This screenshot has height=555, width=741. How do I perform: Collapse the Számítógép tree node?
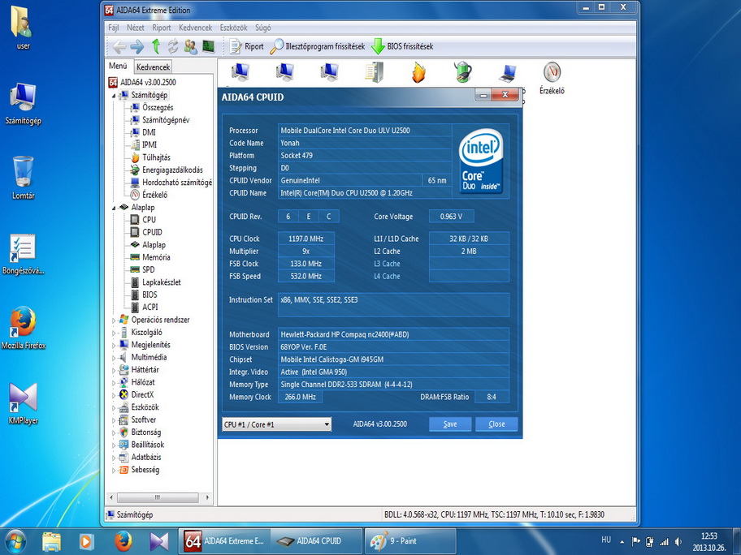[x=114, y=96]
